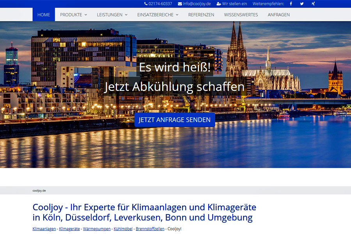The width and height of the screenshot is (351, 234).
Task: Click the Xing share icon
Action: click(313, 4)
